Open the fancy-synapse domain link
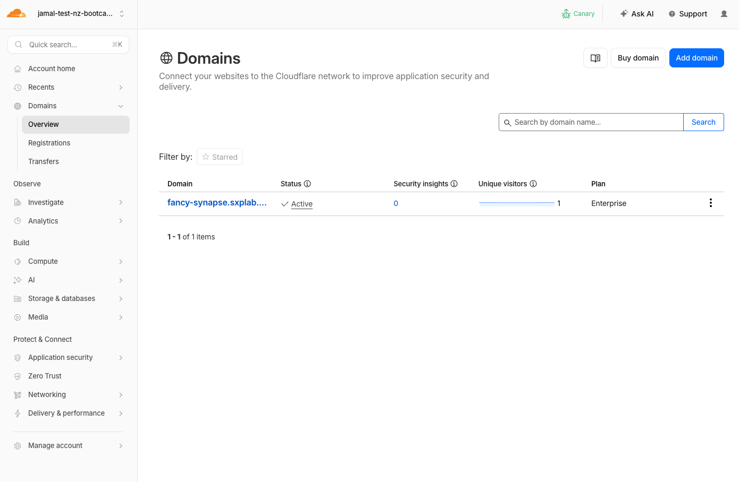739x482 pixels. click(217, 203)
